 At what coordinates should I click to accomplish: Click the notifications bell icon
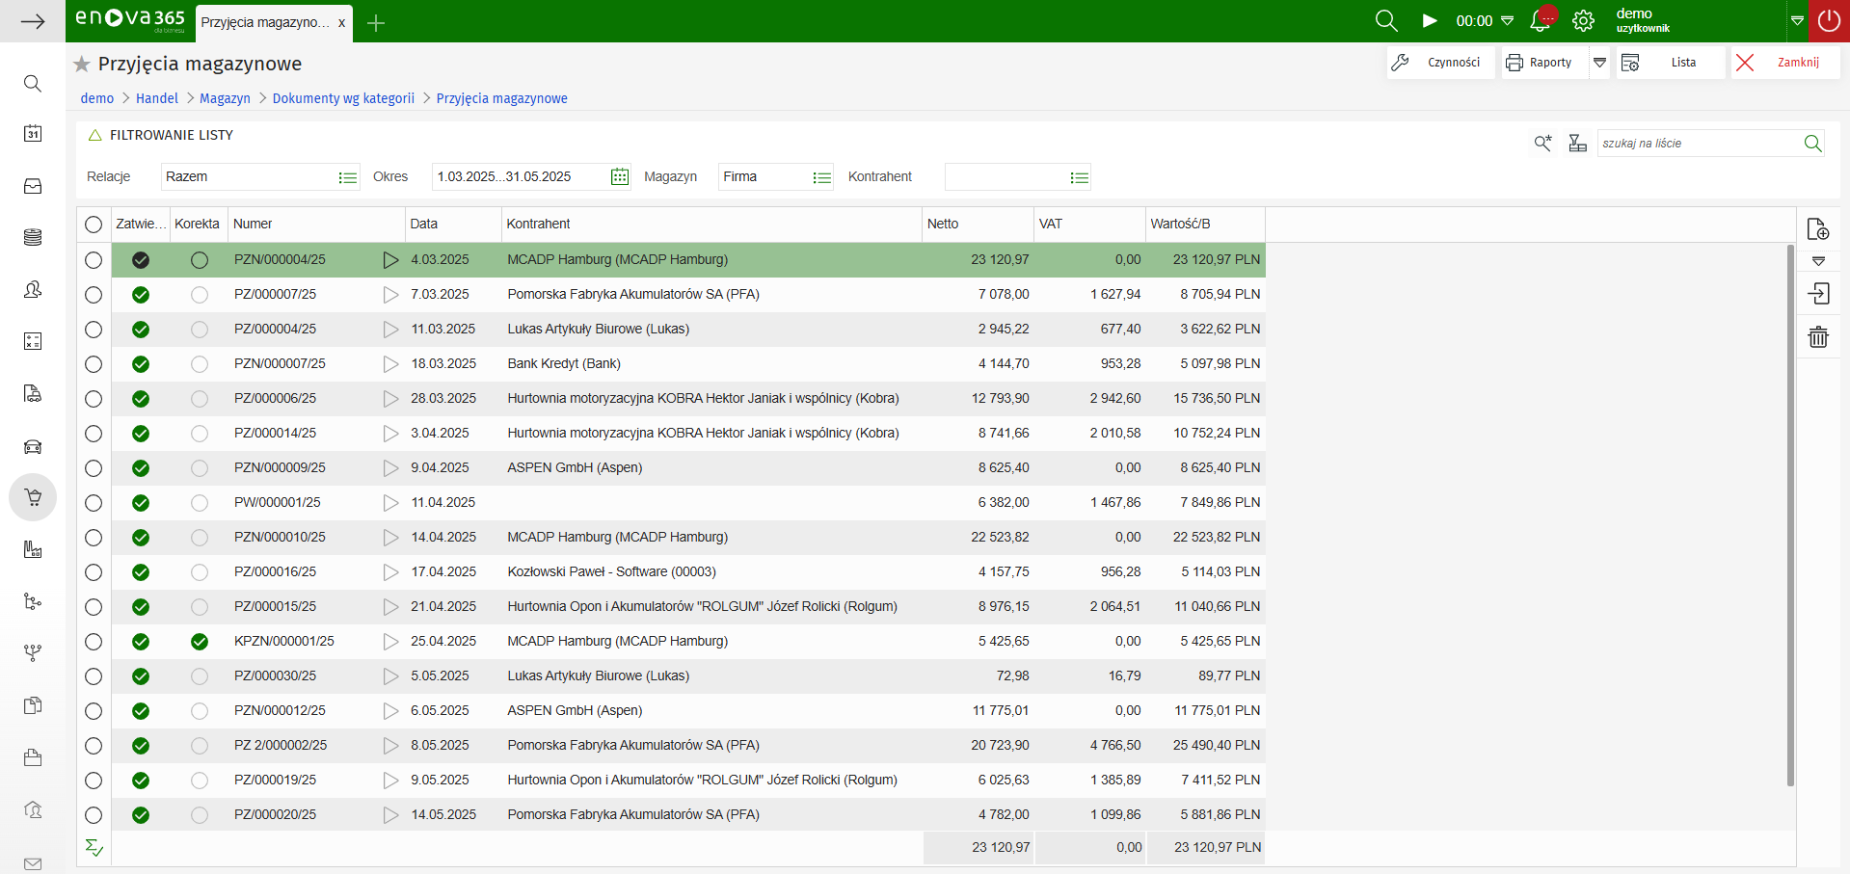[1541, 21]
